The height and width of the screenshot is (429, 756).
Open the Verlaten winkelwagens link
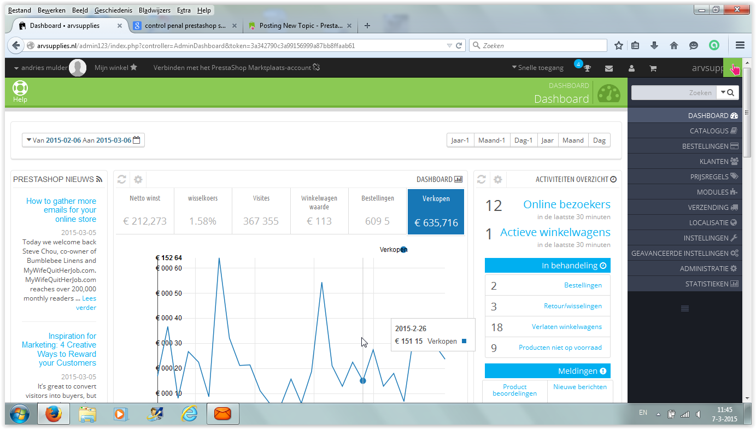pyautogui.click(x=567, y=327)
